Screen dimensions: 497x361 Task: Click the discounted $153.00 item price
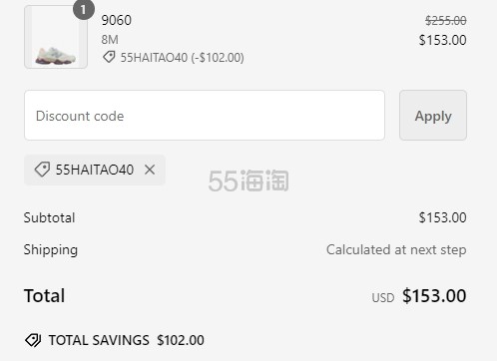click(442, 40)
